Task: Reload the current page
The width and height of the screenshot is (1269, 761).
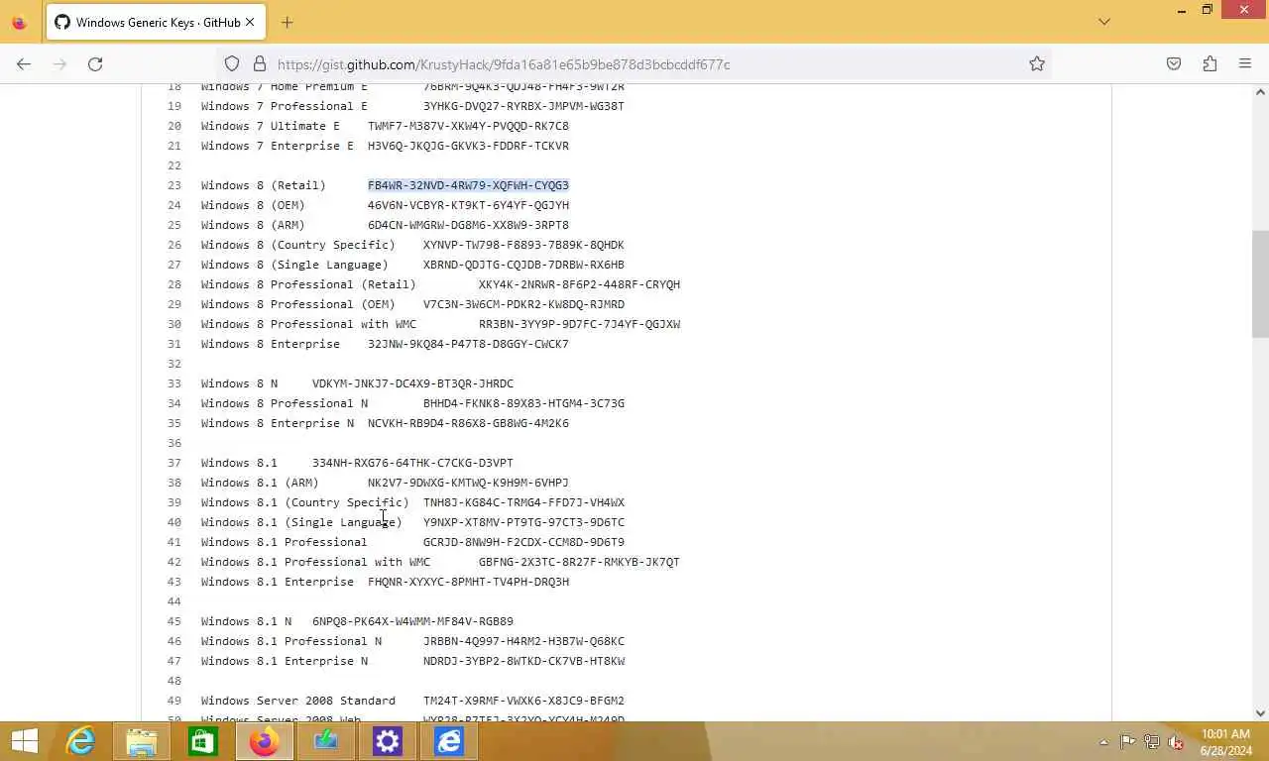Action: 95,63
